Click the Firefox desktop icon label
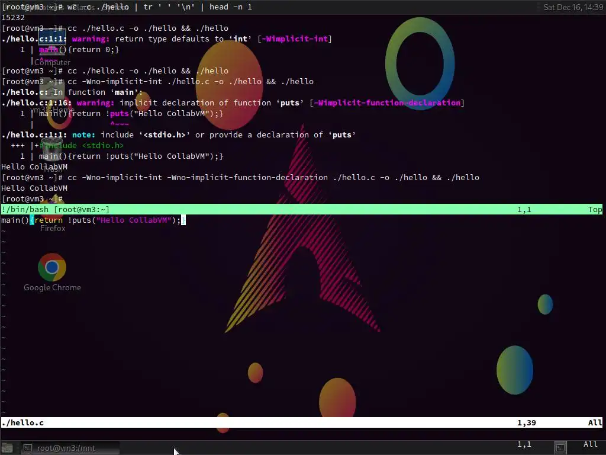The height and width of the screenshot is (455, 606). coord(53,228)
